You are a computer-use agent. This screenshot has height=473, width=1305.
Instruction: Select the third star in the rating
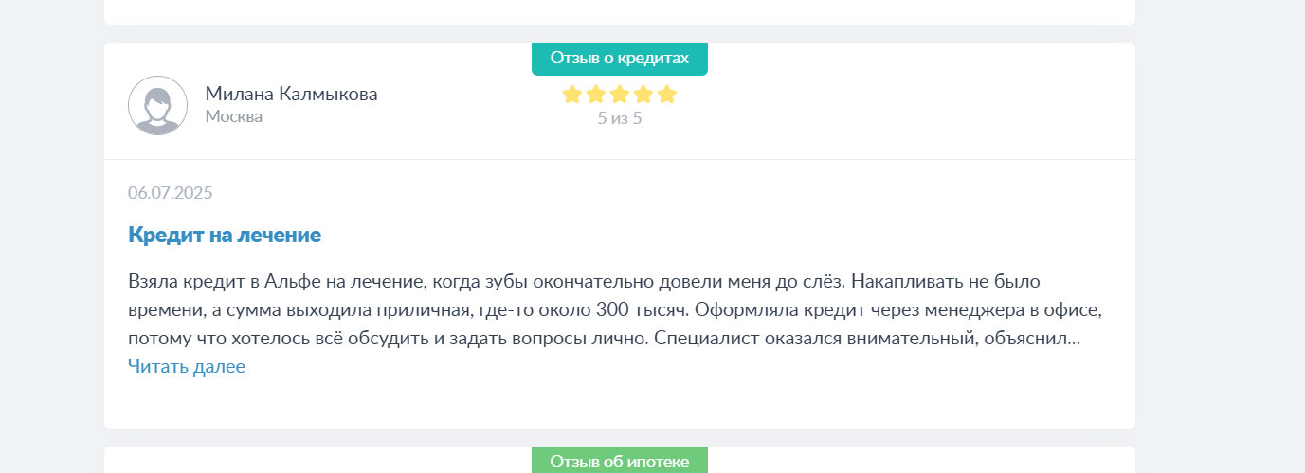(x=620, y=94)
